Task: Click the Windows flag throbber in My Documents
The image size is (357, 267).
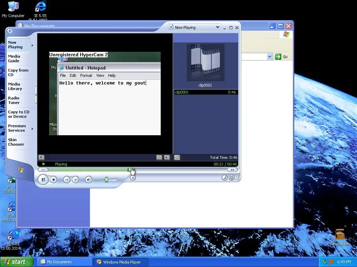Action: click(286, 34)
